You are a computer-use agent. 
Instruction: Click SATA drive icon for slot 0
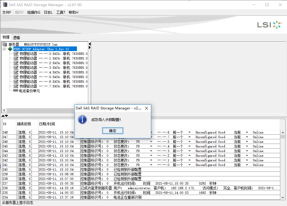(x=16, y=54)
